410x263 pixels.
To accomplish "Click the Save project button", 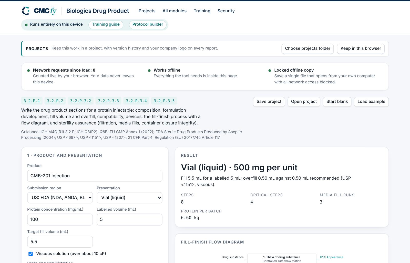I will [269, 102].
